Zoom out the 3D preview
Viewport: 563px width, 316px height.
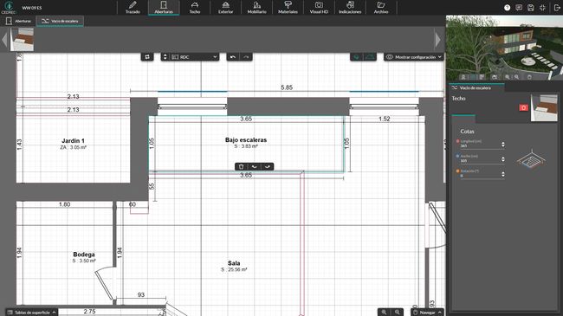pos(516,77)
